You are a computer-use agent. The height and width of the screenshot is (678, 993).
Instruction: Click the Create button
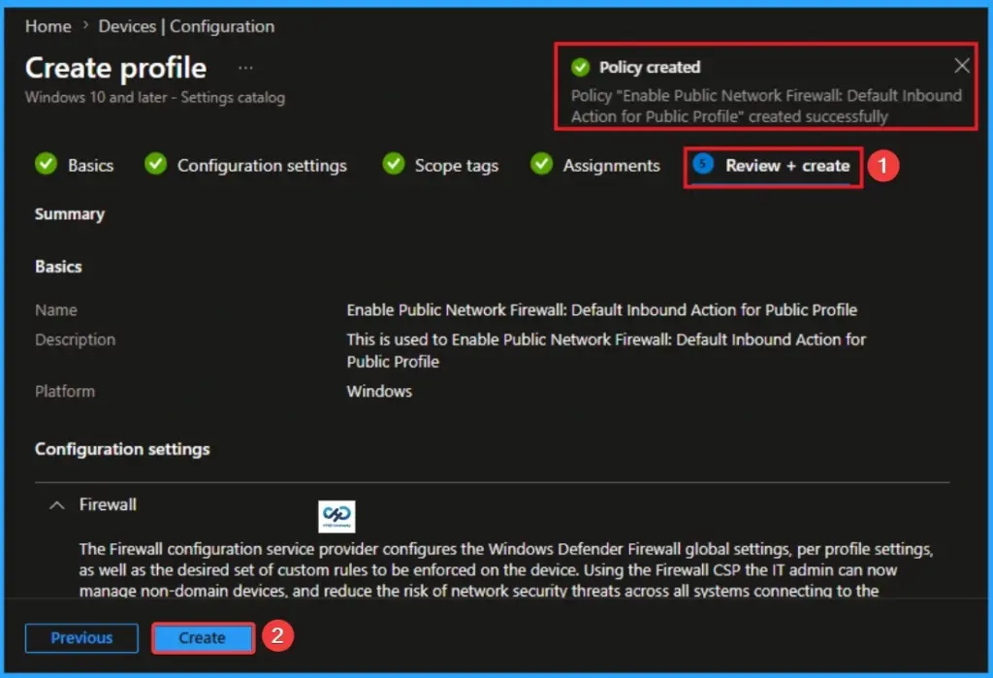pyautogui.click(x=203, y=637)
